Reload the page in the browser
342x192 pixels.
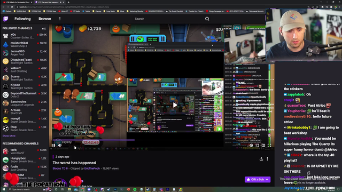(12, 7)
